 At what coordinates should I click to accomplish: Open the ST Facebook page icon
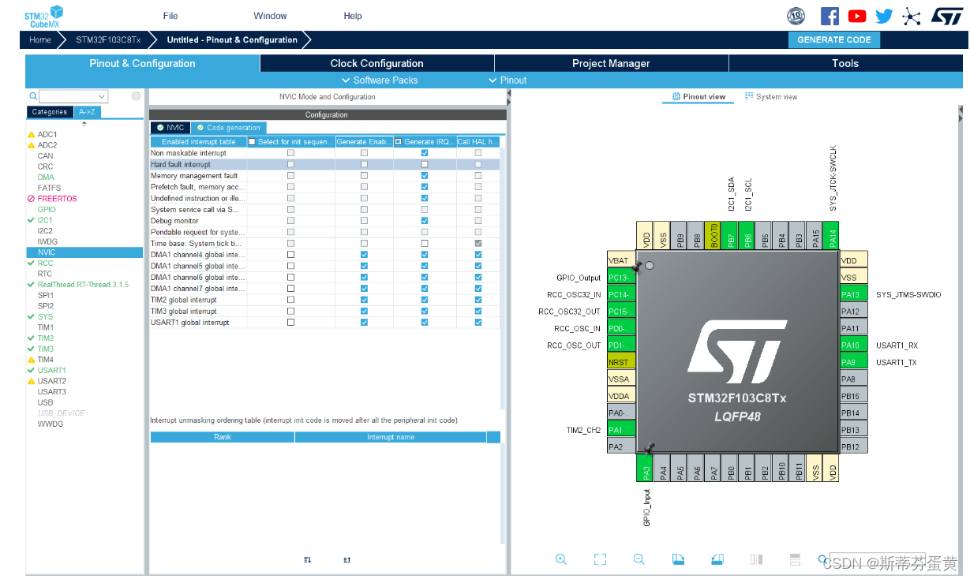point(830,16)
